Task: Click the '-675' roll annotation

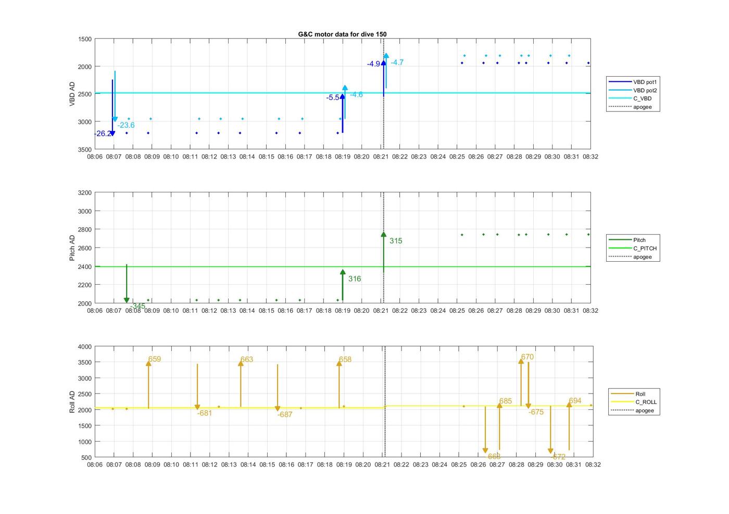Action: (536, 412)
